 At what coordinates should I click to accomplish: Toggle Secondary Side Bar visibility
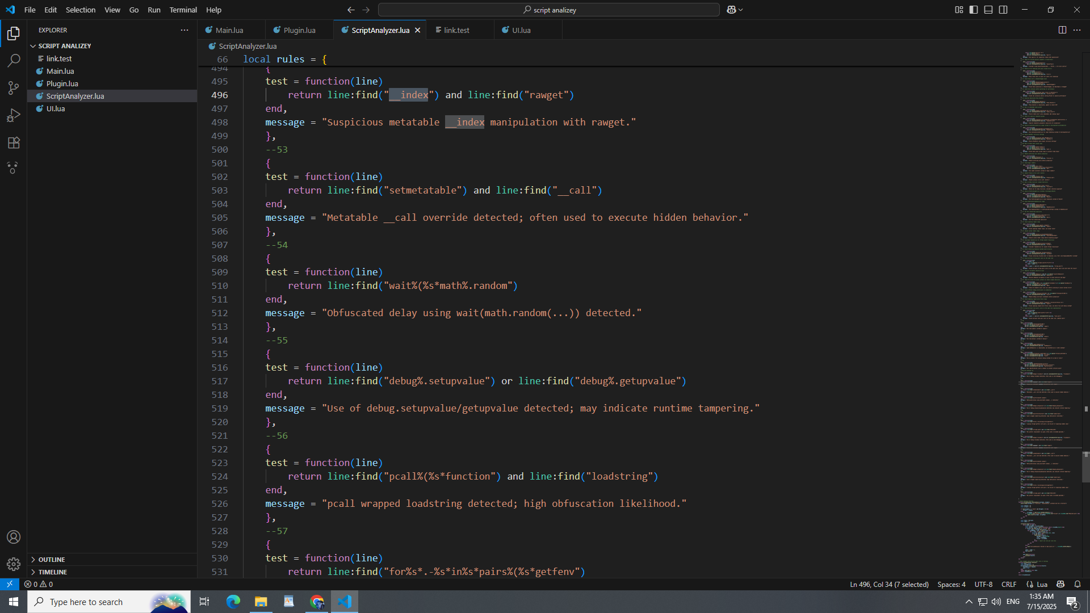point(1003,10)
